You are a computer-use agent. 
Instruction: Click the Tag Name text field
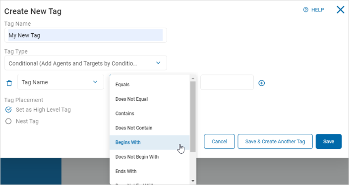coord(86,35)
